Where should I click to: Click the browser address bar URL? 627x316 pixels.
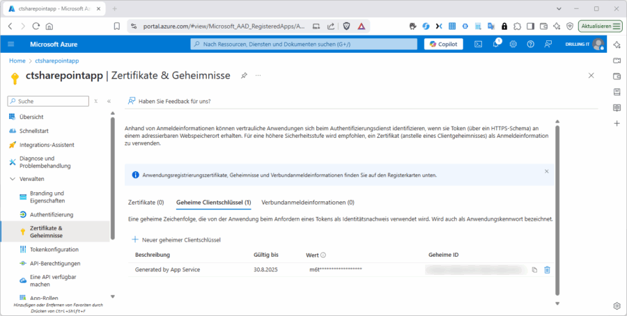[224, 26]
